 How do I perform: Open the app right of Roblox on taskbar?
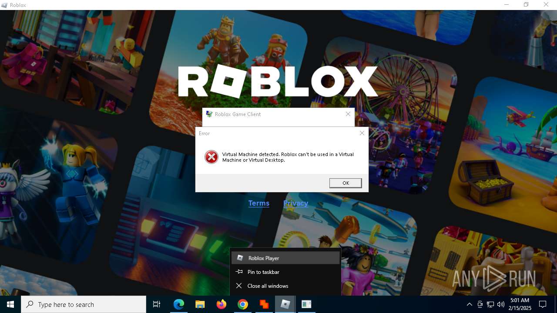tap(306, 304)
